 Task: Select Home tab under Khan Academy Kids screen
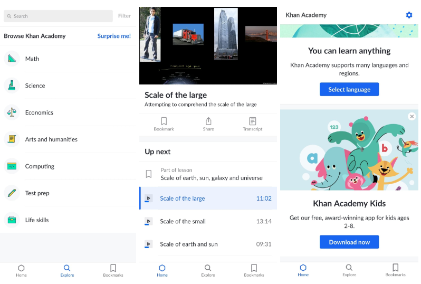click(303, 270)
